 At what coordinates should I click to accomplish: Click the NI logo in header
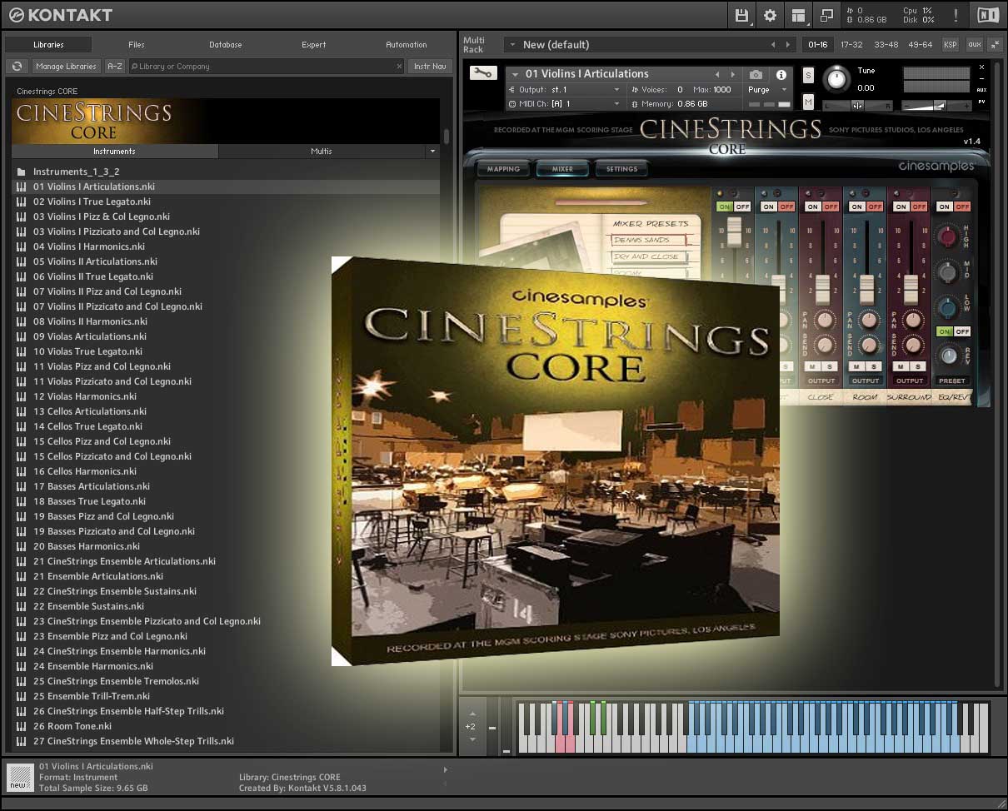pyautogui.click(x=987, y=15)
